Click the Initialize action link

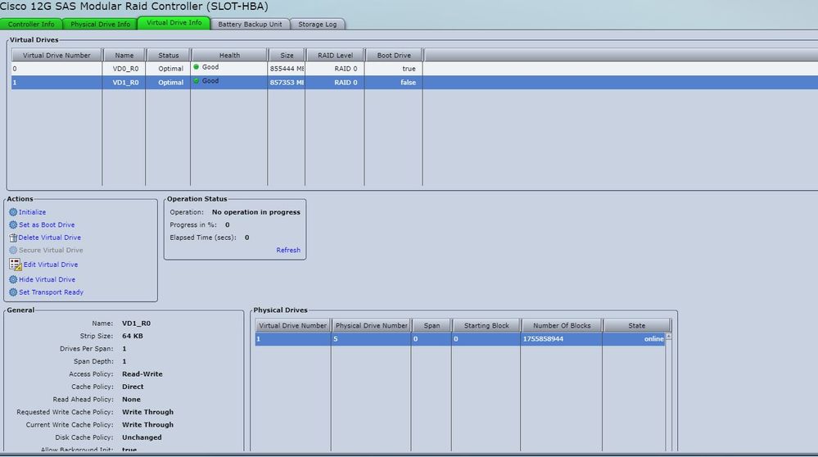pyautogui.click(x=33, y=212)
